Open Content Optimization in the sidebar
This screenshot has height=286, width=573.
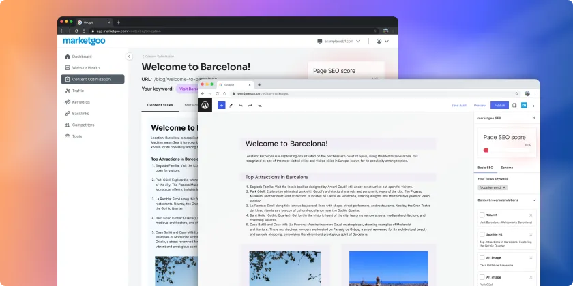(x=91, y=79)
